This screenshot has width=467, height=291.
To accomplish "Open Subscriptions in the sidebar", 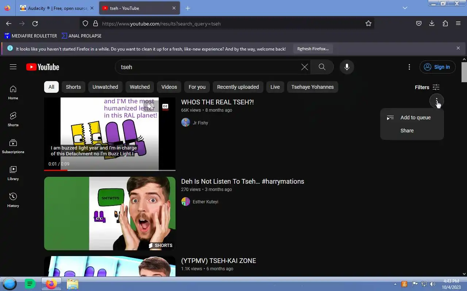I will click(13, 146).
